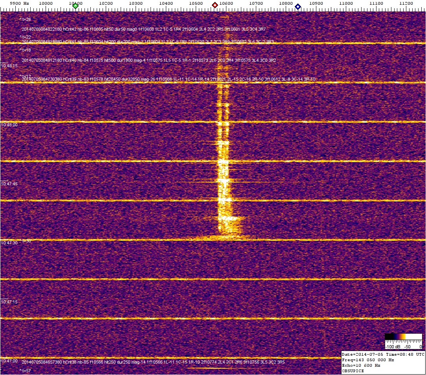Click the 10:48:00 time label

point(9,125)
